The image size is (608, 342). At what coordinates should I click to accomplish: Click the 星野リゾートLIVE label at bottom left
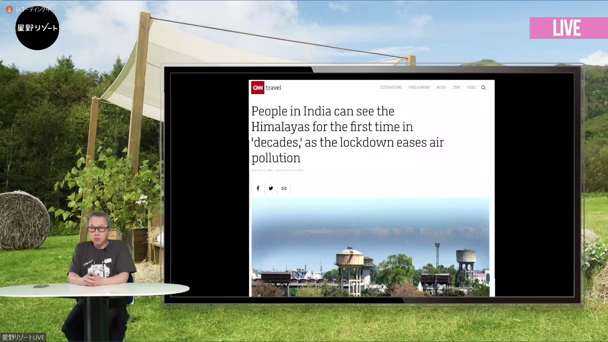23,337
